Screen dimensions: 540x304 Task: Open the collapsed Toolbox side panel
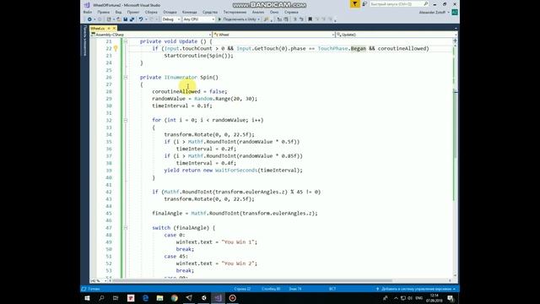point(84,41)
